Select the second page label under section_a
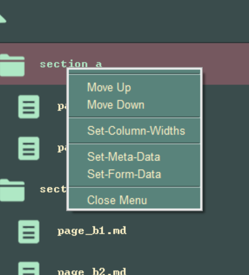 pos(62,148)
